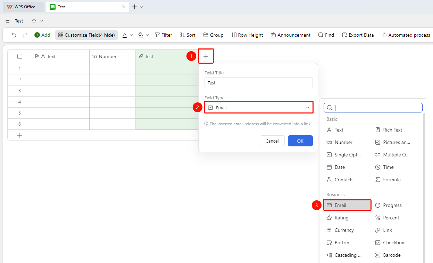Confirm with the OK button
This screenshot has width=433, height=263.
[x=300, y=141]
